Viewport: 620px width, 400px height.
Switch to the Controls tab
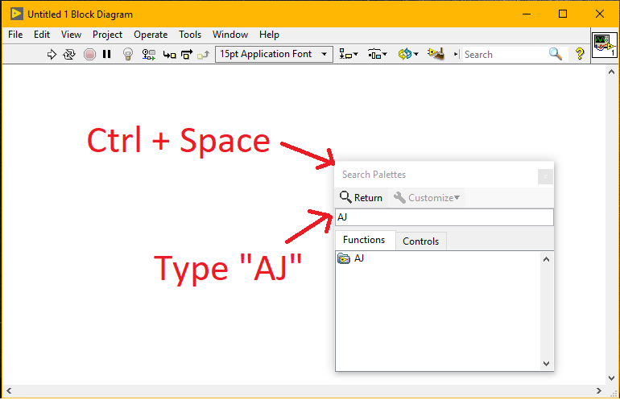pyautogui.click(x=420, y=241)
